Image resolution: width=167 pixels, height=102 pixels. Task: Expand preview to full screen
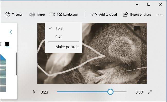(150, 92)
